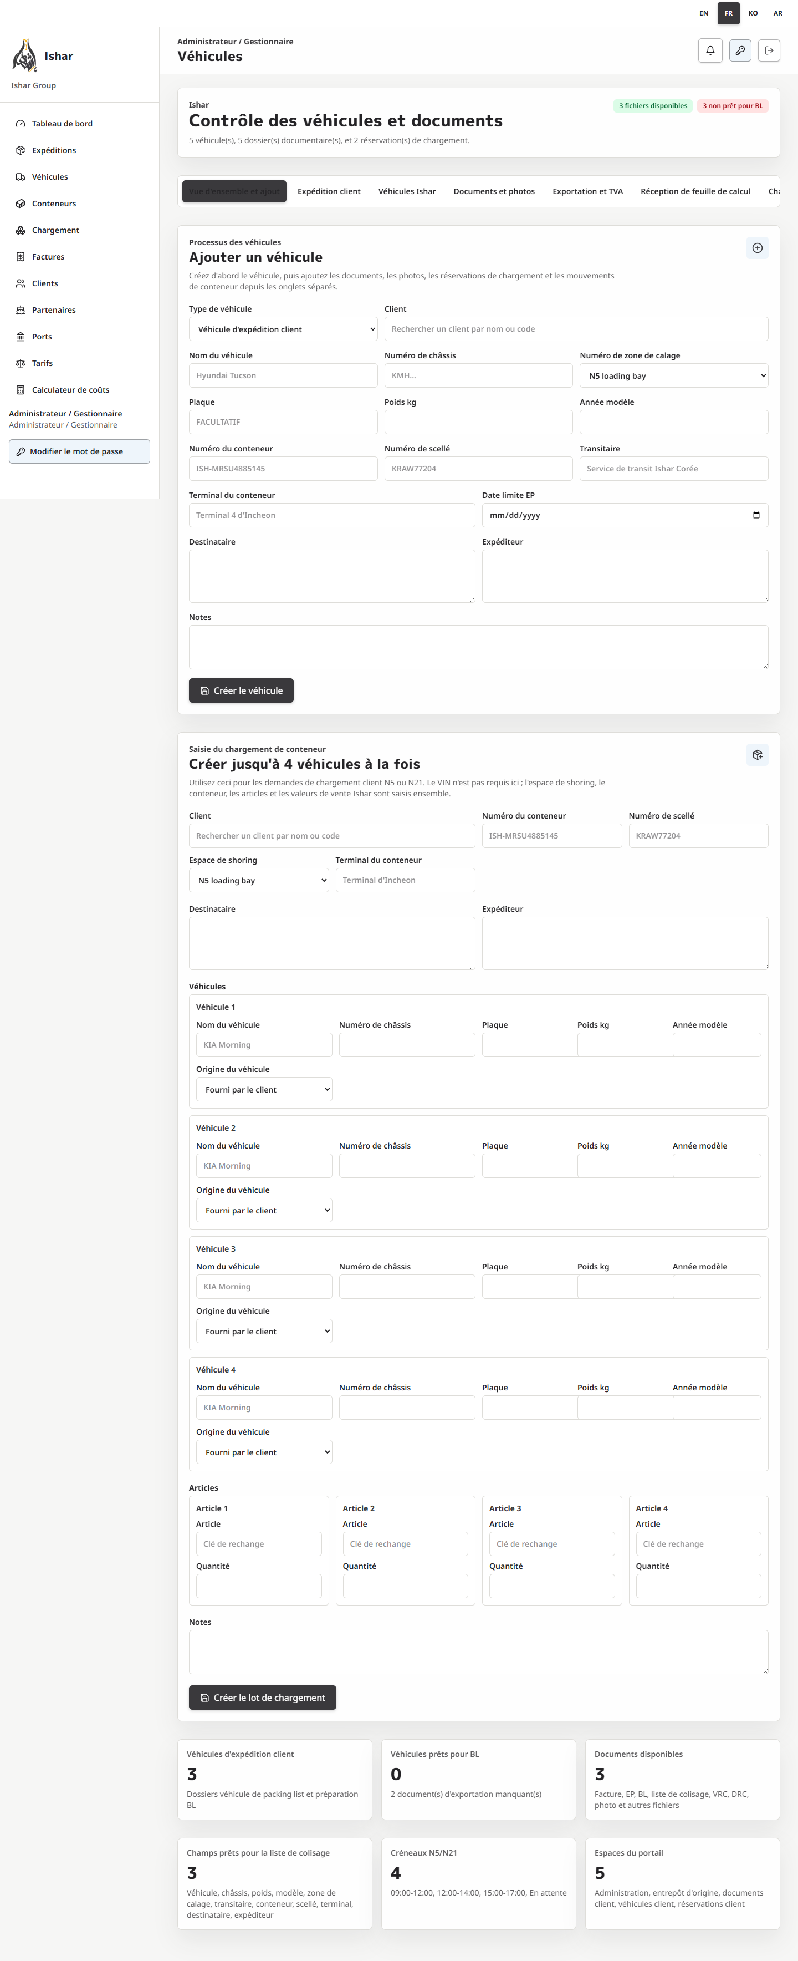The width and height of the screenshot is (798, 1961).
Task: Open the calendar picker in Date limite EP
Action: click(755, 515)
